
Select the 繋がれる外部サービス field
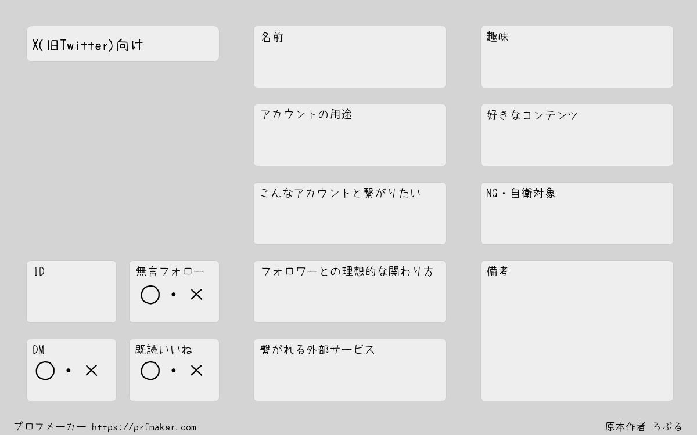350,370
